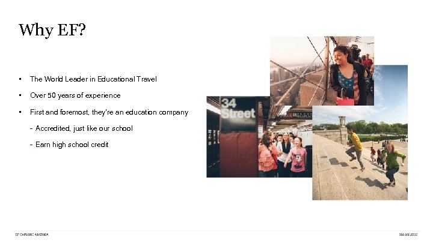Screen dimensions: 433x243
Task: Click the phone number in the footer
Action: point(411,234)
